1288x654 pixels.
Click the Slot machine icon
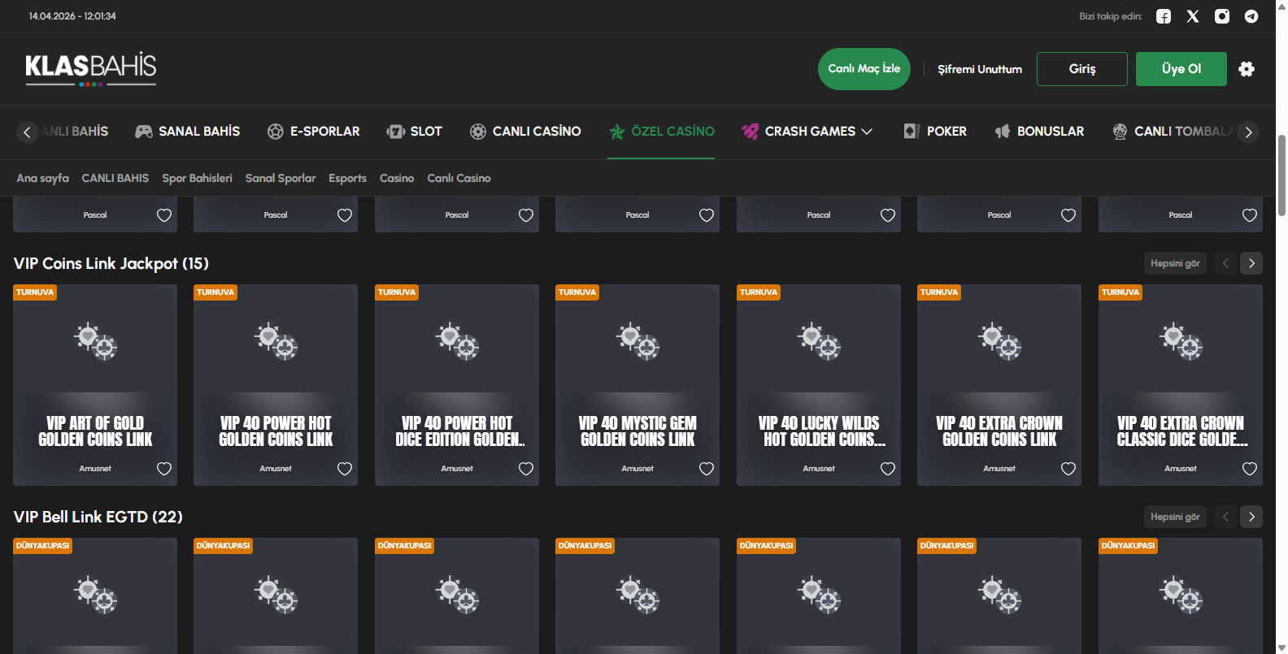[x=396, y=132]
